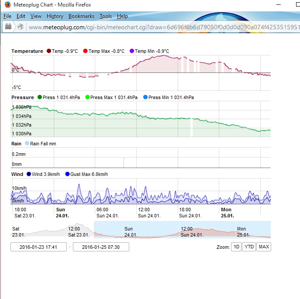Click the start date field 2016-01-23 17:41

[38, 247]
